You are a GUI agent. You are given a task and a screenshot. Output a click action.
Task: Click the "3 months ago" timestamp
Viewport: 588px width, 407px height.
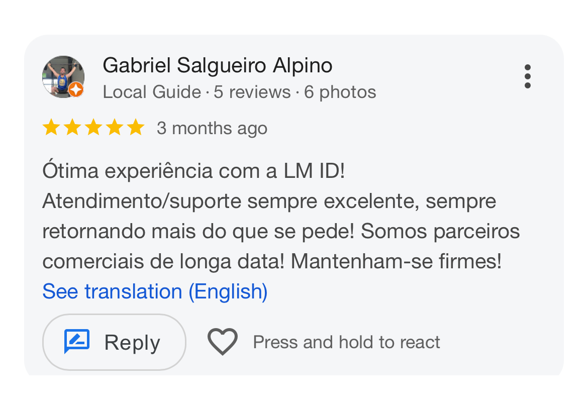tap(212, 129)
